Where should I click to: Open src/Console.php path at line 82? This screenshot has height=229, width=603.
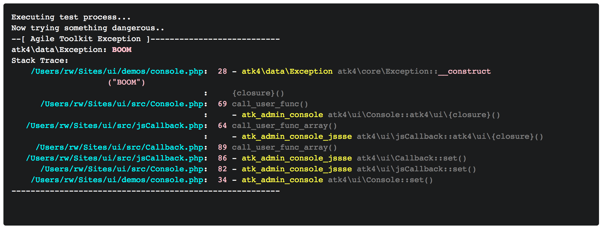(122, 169)
